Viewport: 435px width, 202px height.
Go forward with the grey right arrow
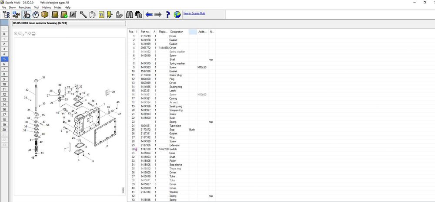coord(158,14)
